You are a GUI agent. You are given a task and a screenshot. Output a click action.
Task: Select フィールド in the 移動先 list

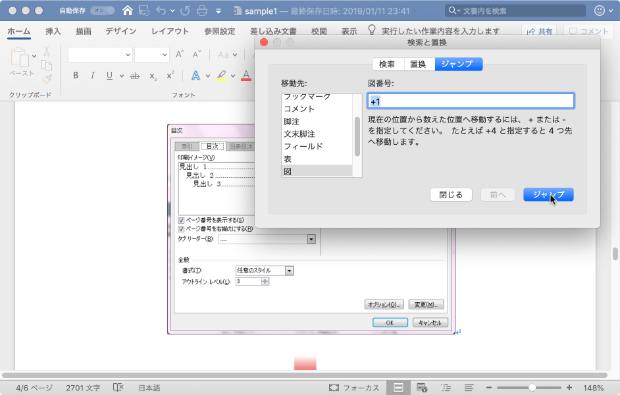tap(317, 146)
